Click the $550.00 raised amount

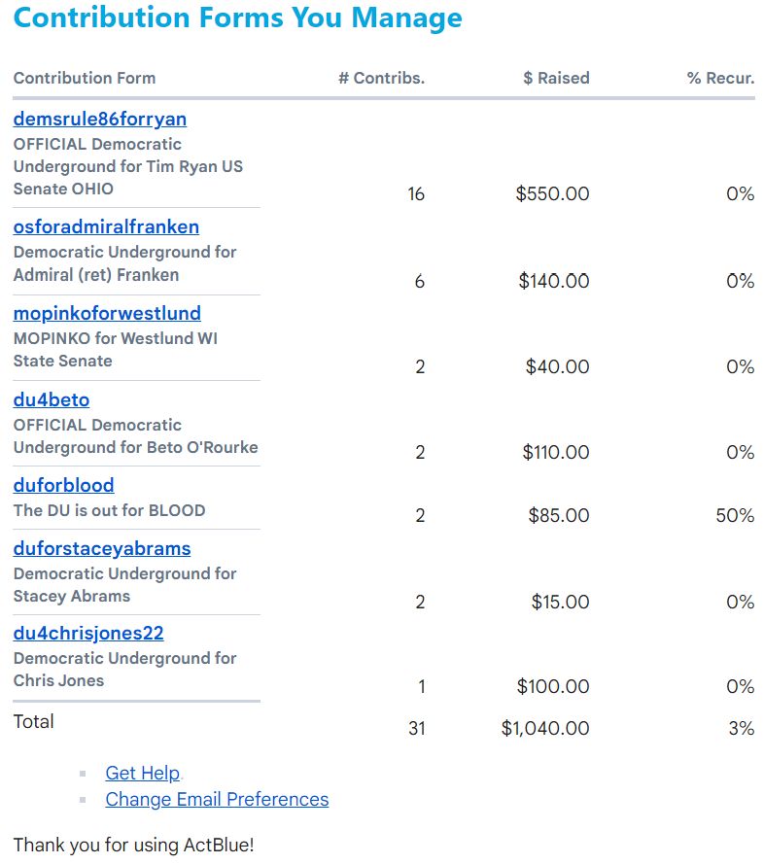[x=552, y=194]
